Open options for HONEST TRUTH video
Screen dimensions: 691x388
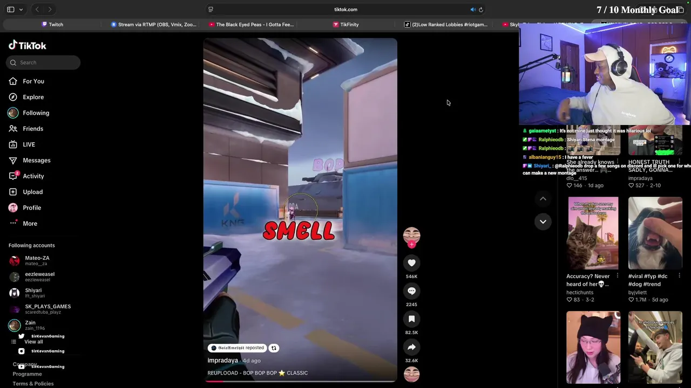(x=680, y=162)
